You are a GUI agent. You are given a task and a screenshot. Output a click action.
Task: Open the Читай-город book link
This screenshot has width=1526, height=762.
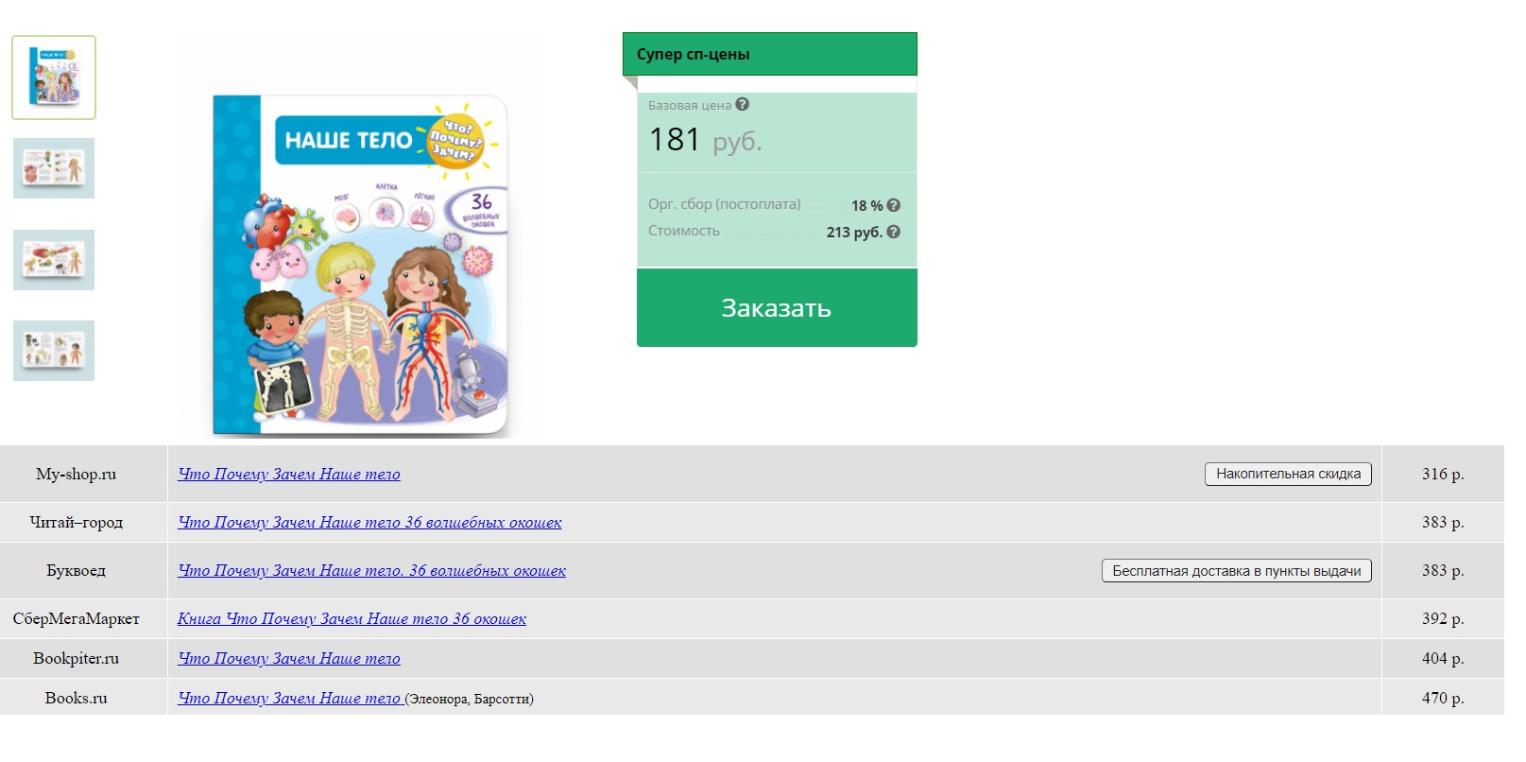[369, 523]
